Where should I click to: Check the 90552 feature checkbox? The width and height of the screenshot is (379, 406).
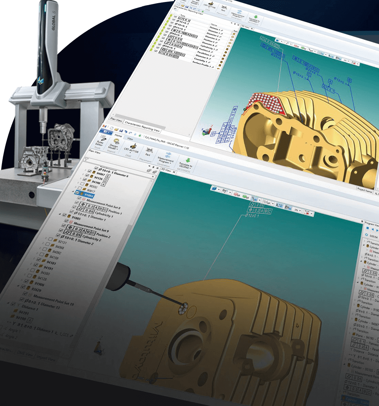click(82, 184)
